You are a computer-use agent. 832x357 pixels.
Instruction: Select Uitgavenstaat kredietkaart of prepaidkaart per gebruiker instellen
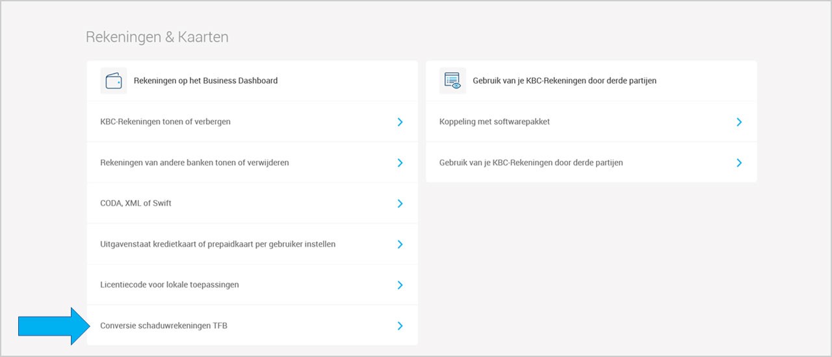click(252, 244)
